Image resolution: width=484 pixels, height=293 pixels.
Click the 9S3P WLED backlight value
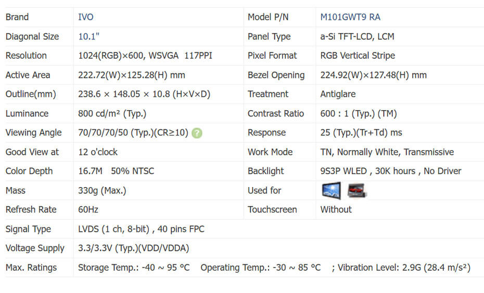[x=391, y=171]
